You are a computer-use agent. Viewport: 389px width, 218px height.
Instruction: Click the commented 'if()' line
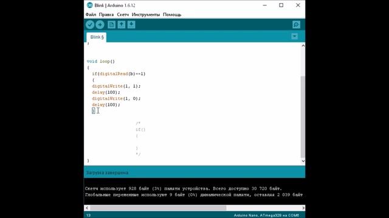pos(140,130)
